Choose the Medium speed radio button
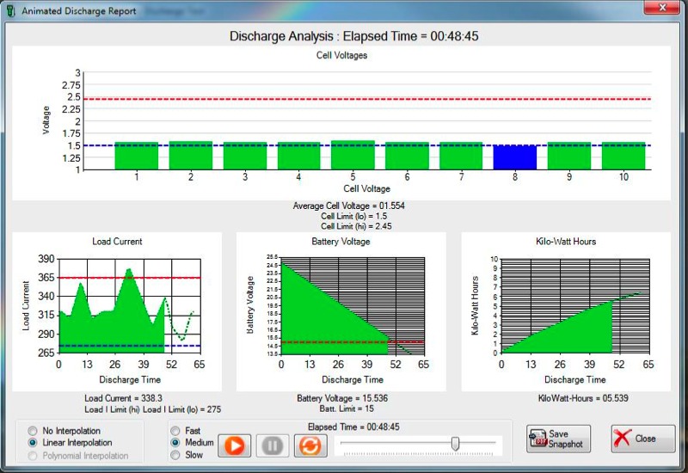688x473 pixels. tap(176, 443)
